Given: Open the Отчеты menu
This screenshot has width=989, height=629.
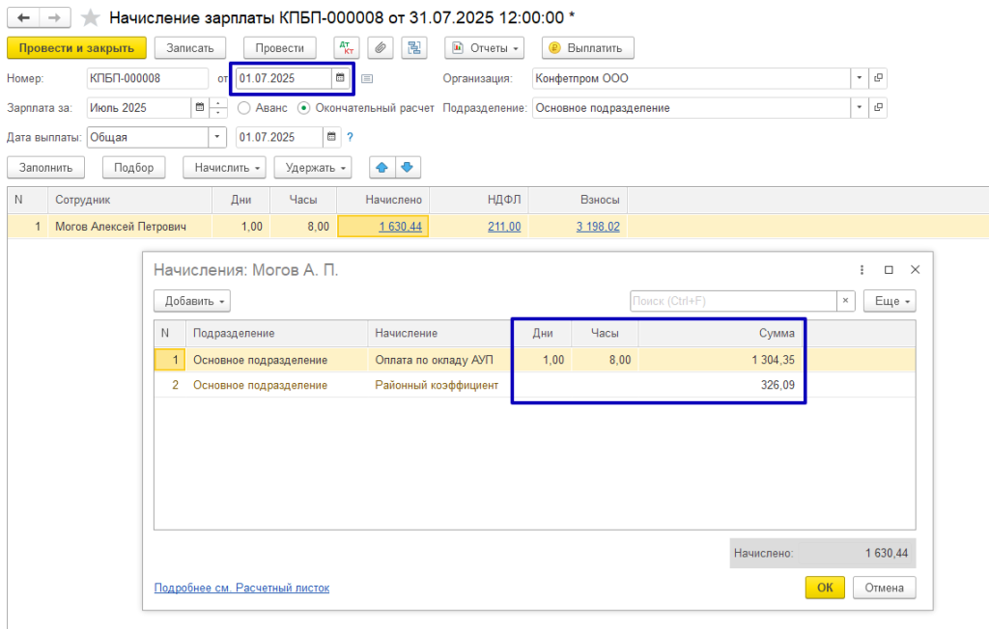Looking at the screenshot, I should point(484,48).
